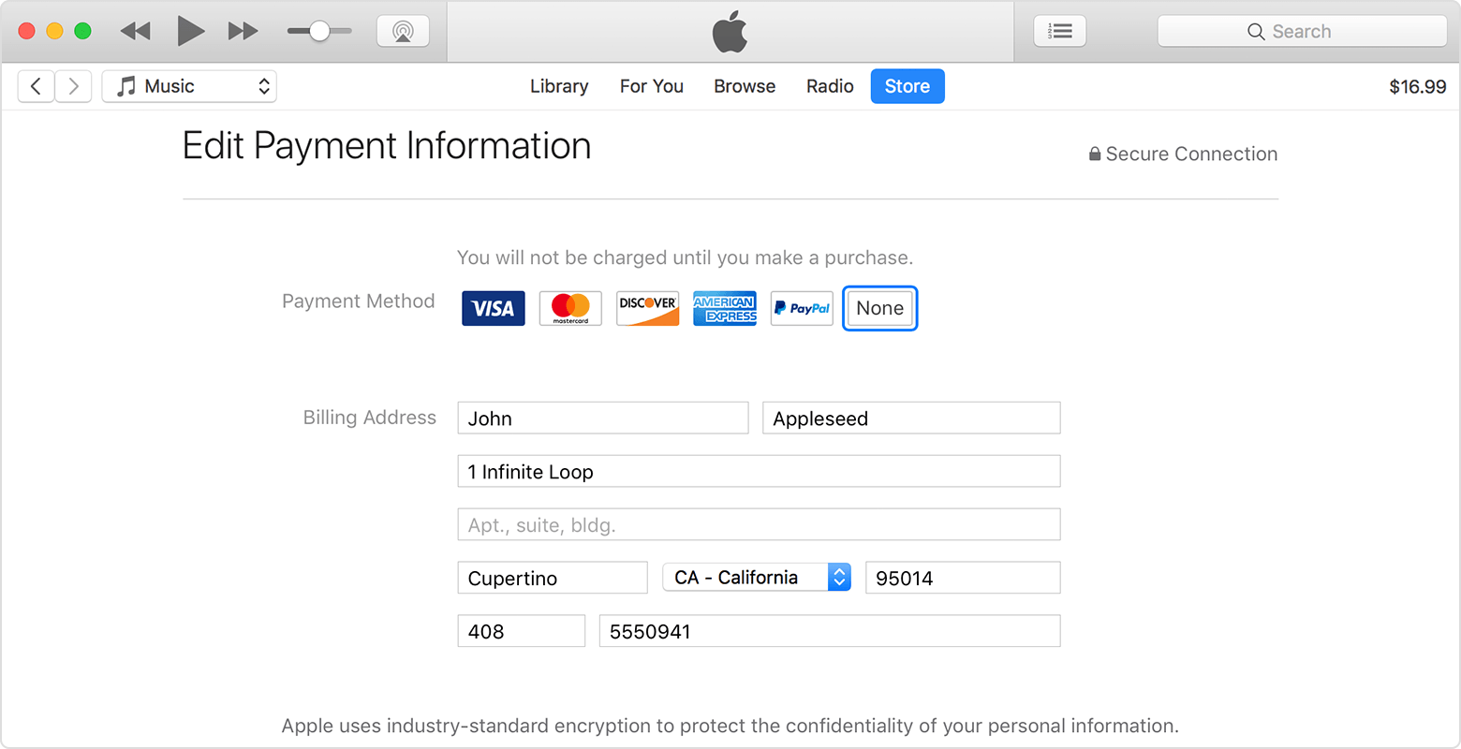Click into the Search field
The image size is (1461, 749).
coord(1302,31)
